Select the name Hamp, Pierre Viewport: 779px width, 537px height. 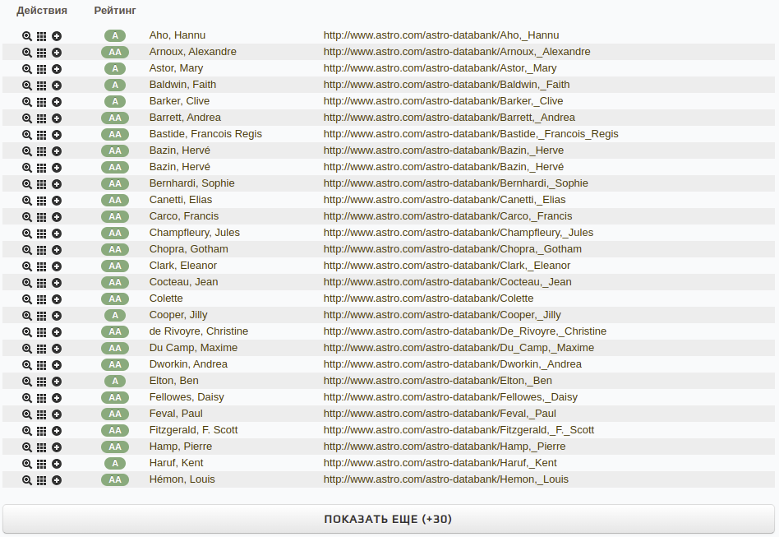tap(180, 446)
